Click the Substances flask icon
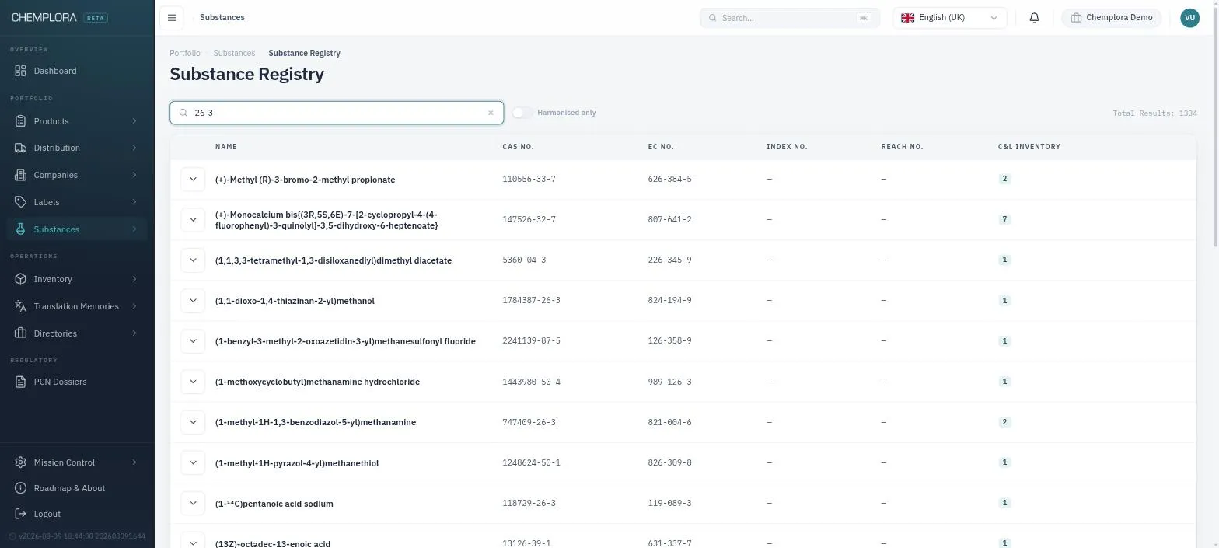 (20, 229)
